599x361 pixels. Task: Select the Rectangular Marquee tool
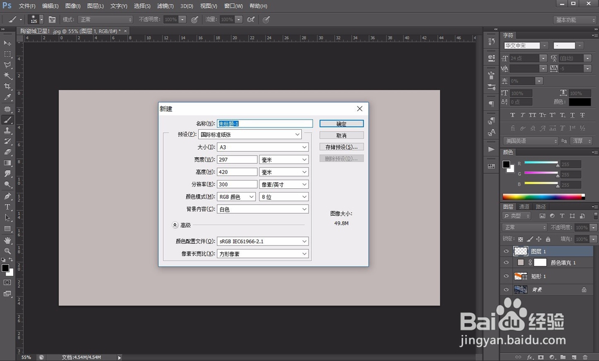tap(7, 54)
